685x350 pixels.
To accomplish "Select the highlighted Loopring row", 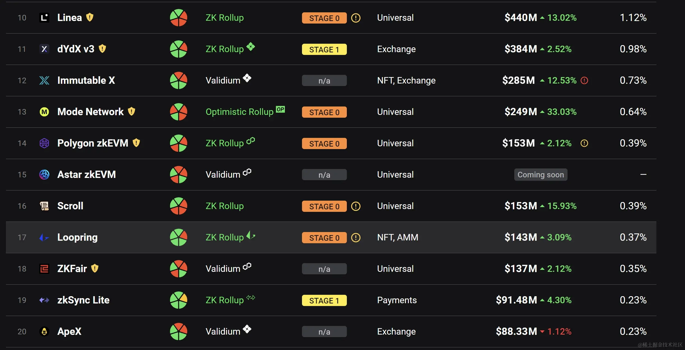I will point(331,237).
